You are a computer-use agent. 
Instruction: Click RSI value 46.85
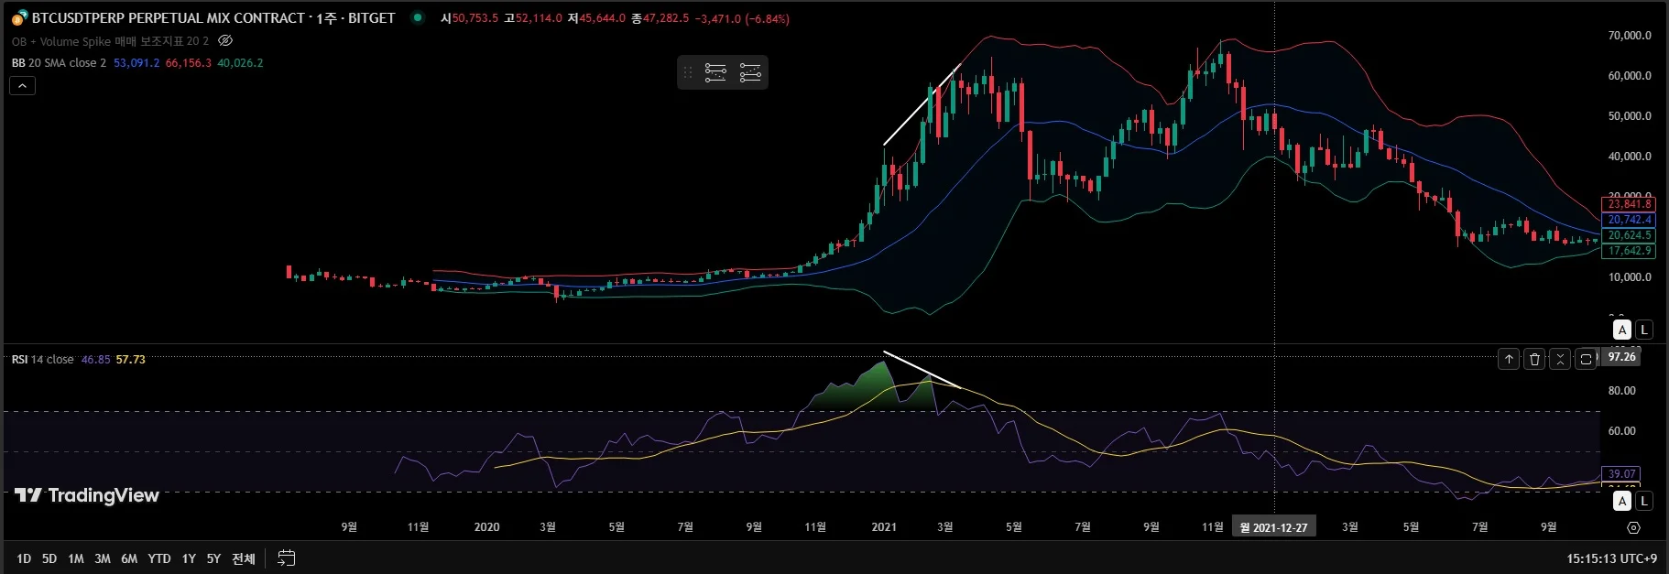[95, 360]
